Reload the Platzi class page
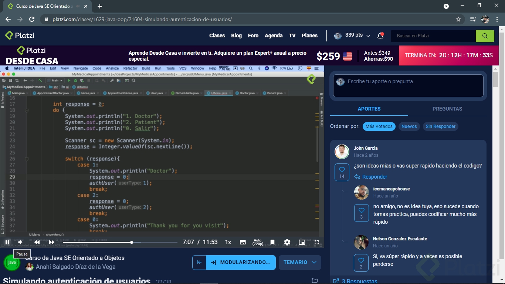 pos(32,19)
